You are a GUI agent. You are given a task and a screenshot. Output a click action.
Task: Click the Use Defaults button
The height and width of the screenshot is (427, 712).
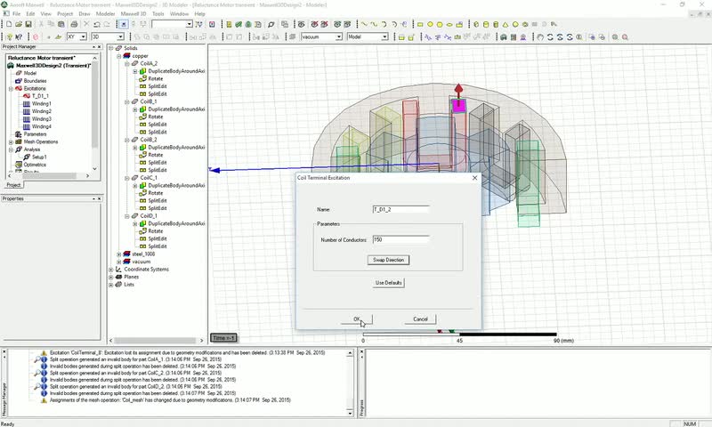pos(389,283)
